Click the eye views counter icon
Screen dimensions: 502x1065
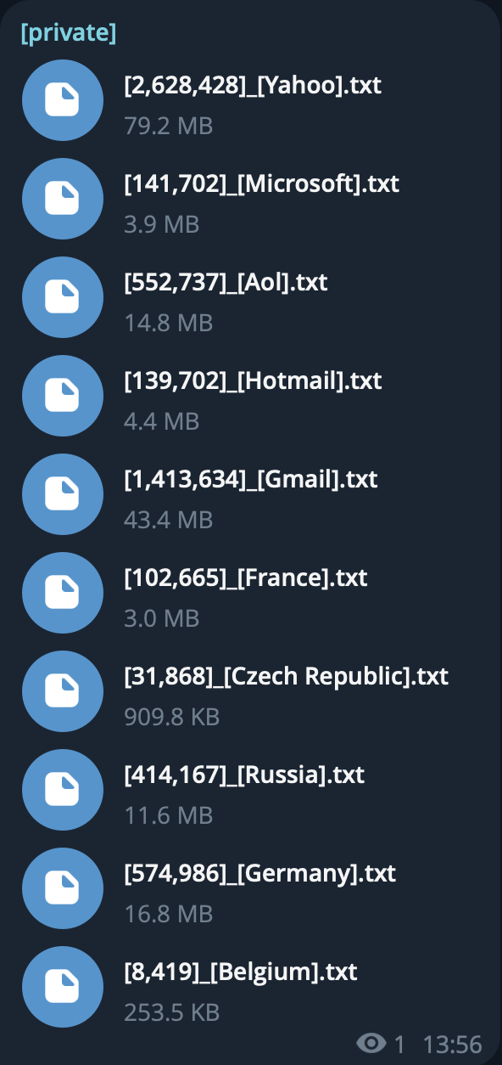[371, 1044]
